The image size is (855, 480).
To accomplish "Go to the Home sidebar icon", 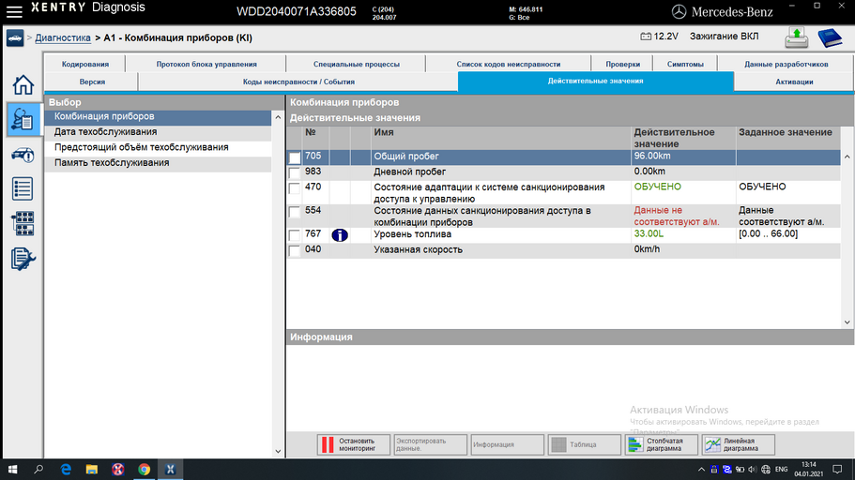I will (23, 85).
